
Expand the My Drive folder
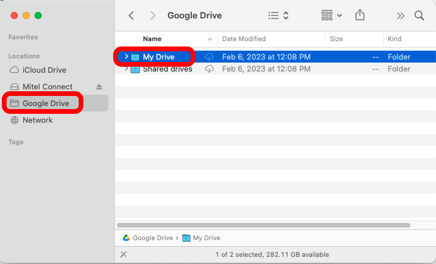126,57
